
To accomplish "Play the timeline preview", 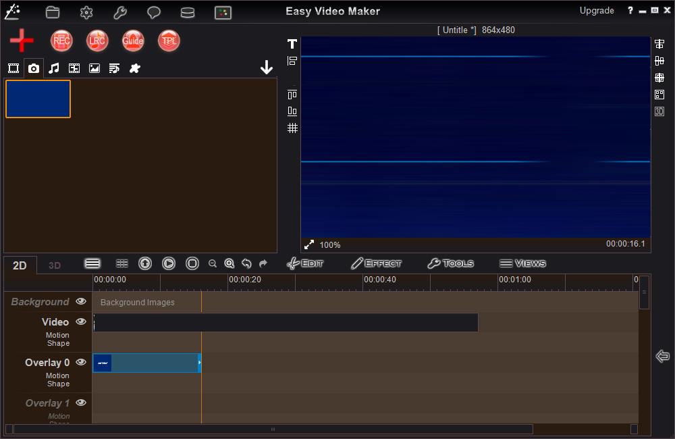I will pyautogui.click(x=169, y=263).
